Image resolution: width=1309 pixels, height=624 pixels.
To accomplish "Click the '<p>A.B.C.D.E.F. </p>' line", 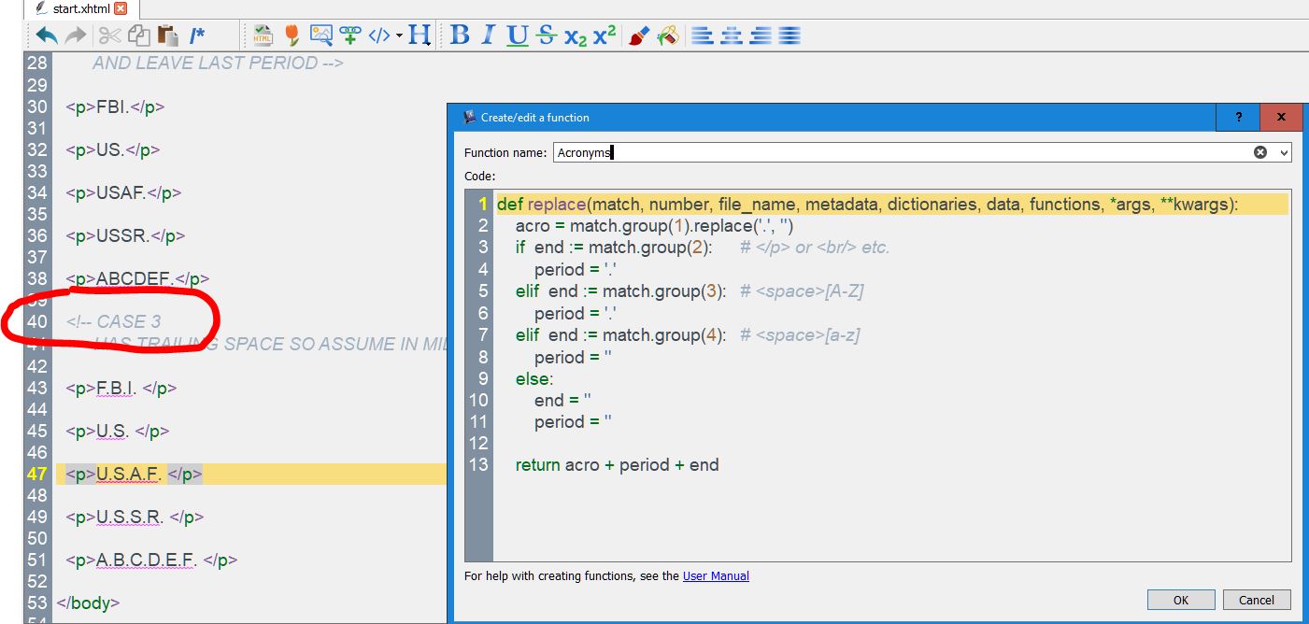I will [151, 560].
